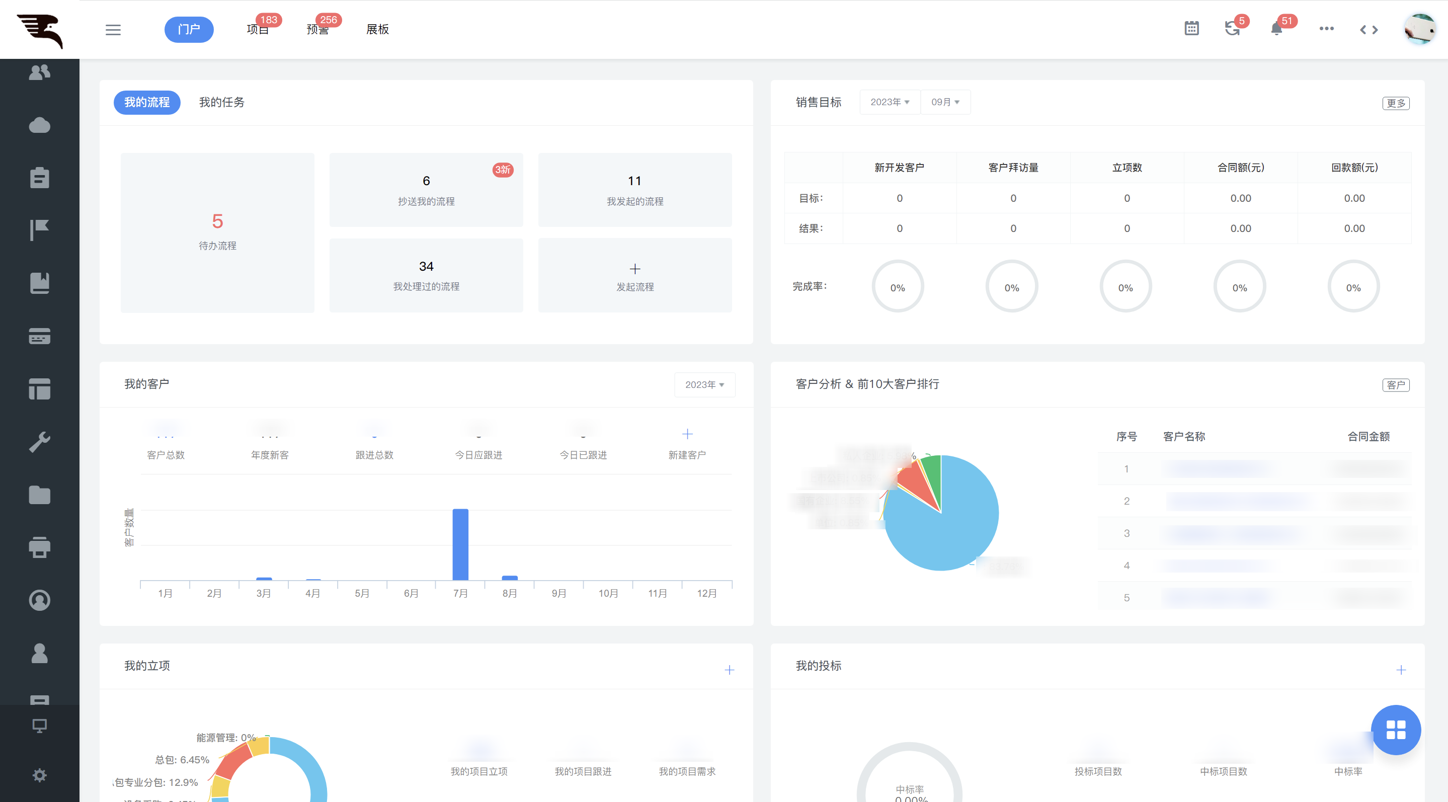Image resolution: width=1448 pixels, height=802 pixels.
Task: Click the refresh sync icon with badge
Action: coord(1232,29)
